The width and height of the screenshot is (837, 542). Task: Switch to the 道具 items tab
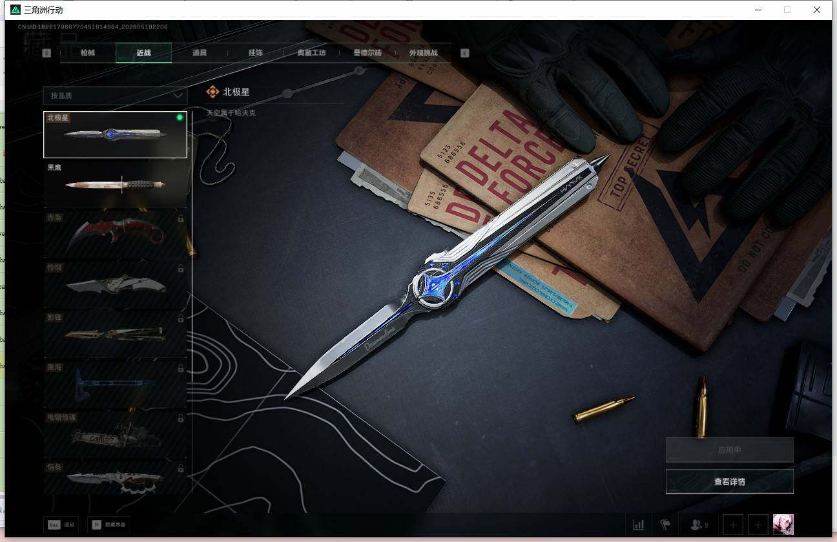pyautogui.click(x=200, y=53)
